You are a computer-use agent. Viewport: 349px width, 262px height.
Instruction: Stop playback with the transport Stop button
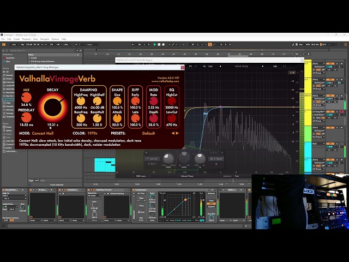[x=159, y=45]
